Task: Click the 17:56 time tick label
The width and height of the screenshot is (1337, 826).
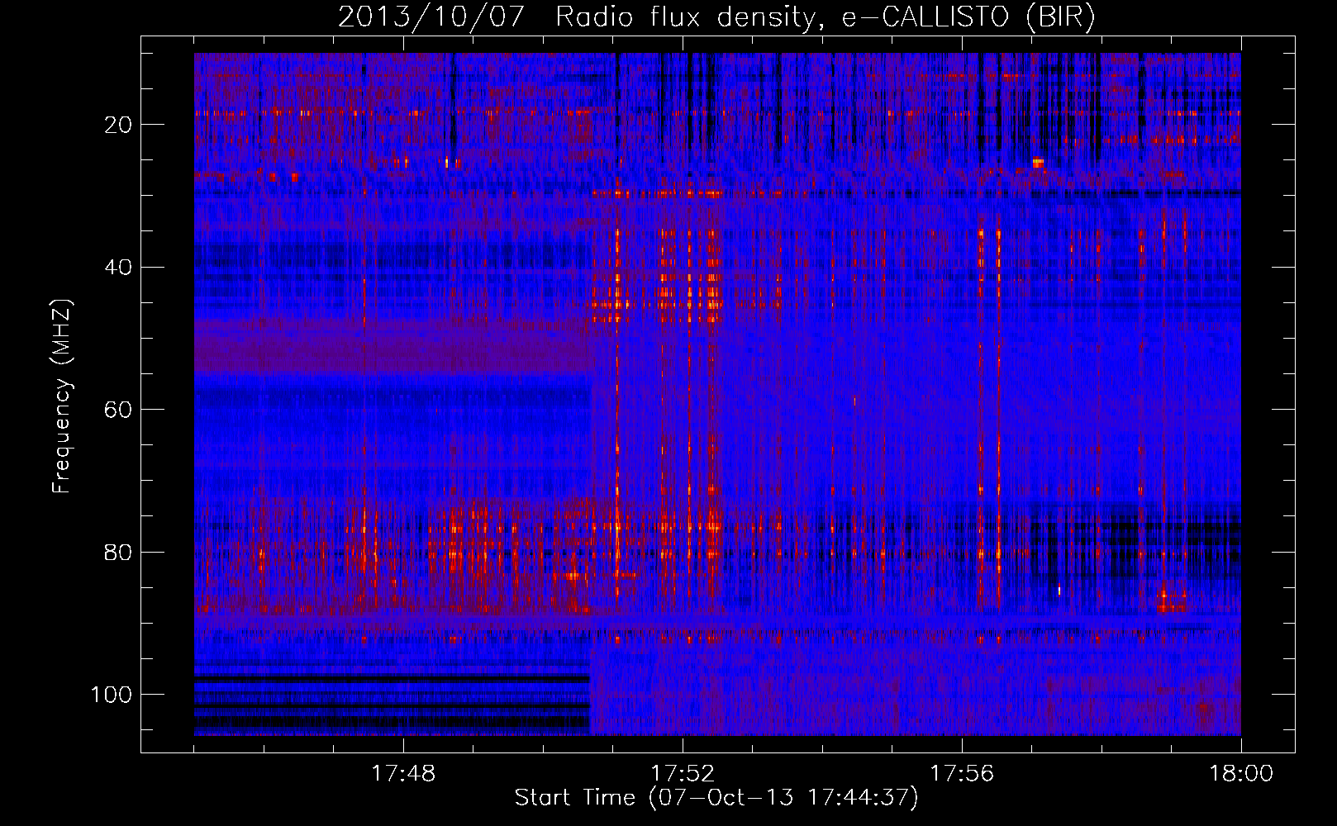Action: [962, 774]
